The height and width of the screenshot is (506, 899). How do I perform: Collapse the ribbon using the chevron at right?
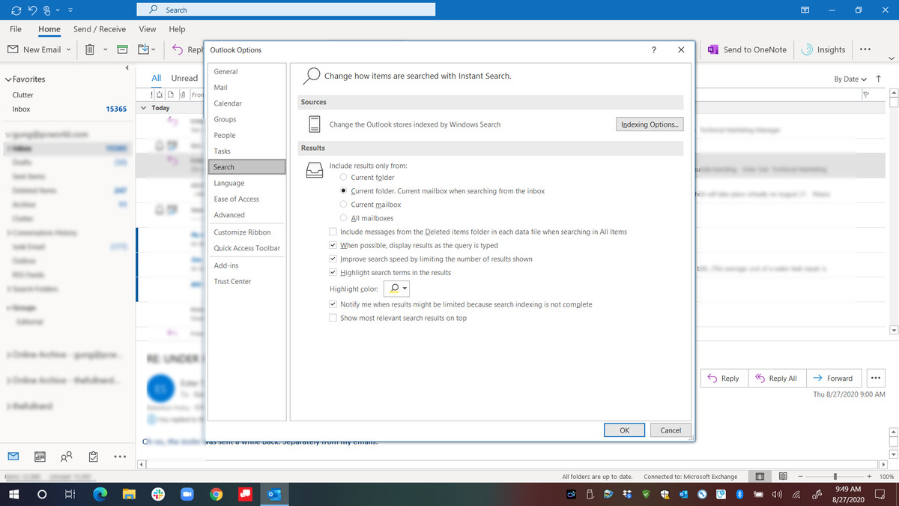coord(891,58)
